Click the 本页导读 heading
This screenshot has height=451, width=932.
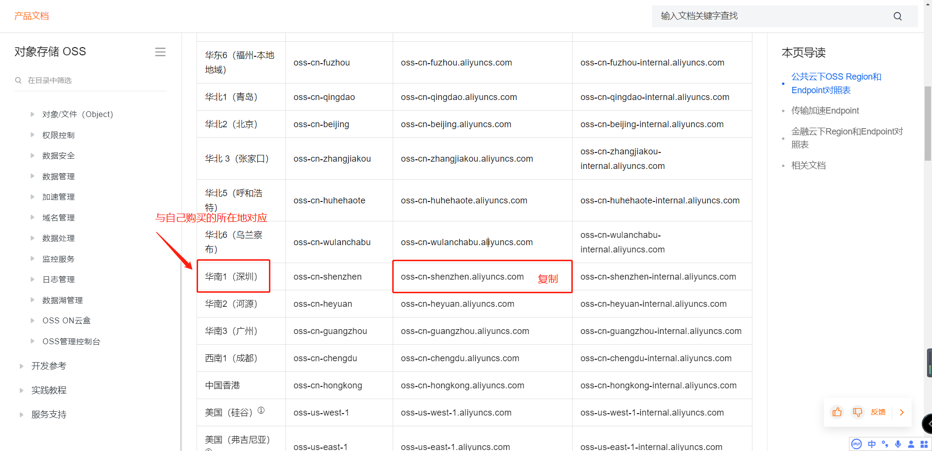[x=803, y=52]
